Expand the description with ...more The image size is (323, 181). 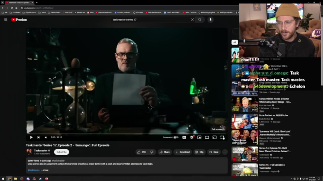pos(45,170)
